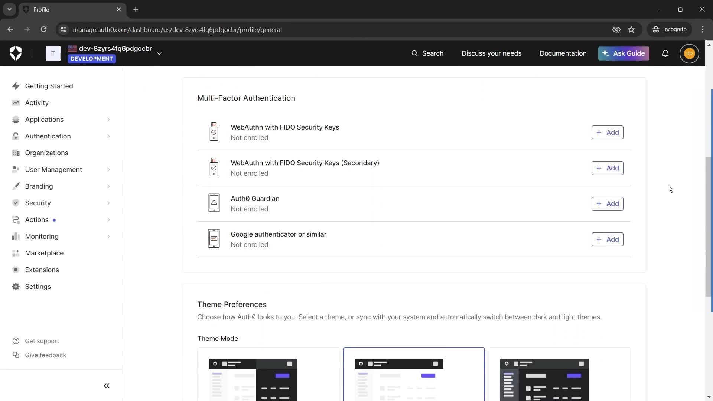Expand the Monitoring submenu chevron
The image size is (713, 401).
click(x=108, y=237)
